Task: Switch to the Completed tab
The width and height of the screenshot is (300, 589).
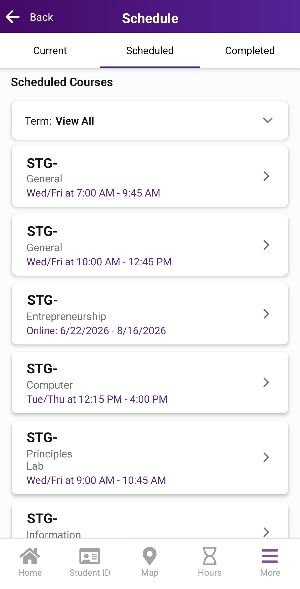Action: point(250,51)
